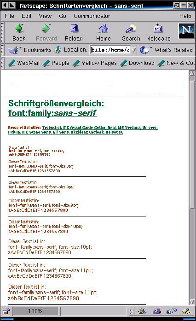Image resolution: width=196 pixels, height=321 pixels.
Task: Click the vertical scrollbar thumb
Action: (192, 145)
